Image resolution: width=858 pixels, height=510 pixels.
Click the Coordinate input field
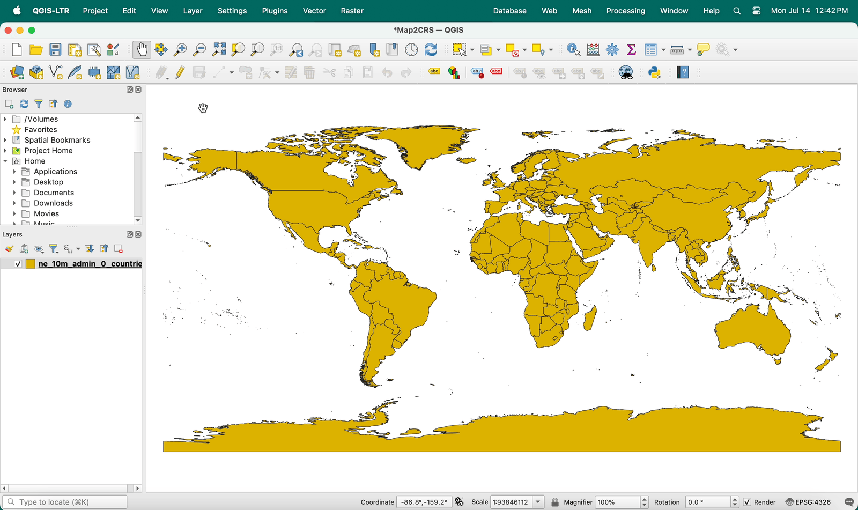(x=424, y=502)
